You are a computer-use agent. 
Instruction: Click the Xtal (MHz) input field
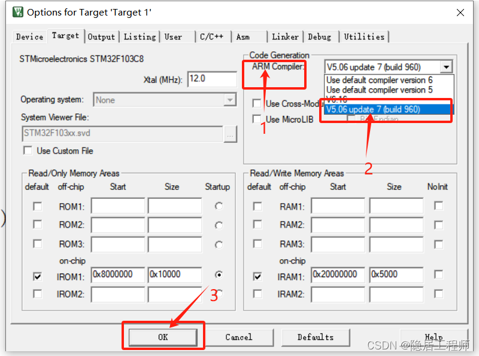[x=212, y=79]
